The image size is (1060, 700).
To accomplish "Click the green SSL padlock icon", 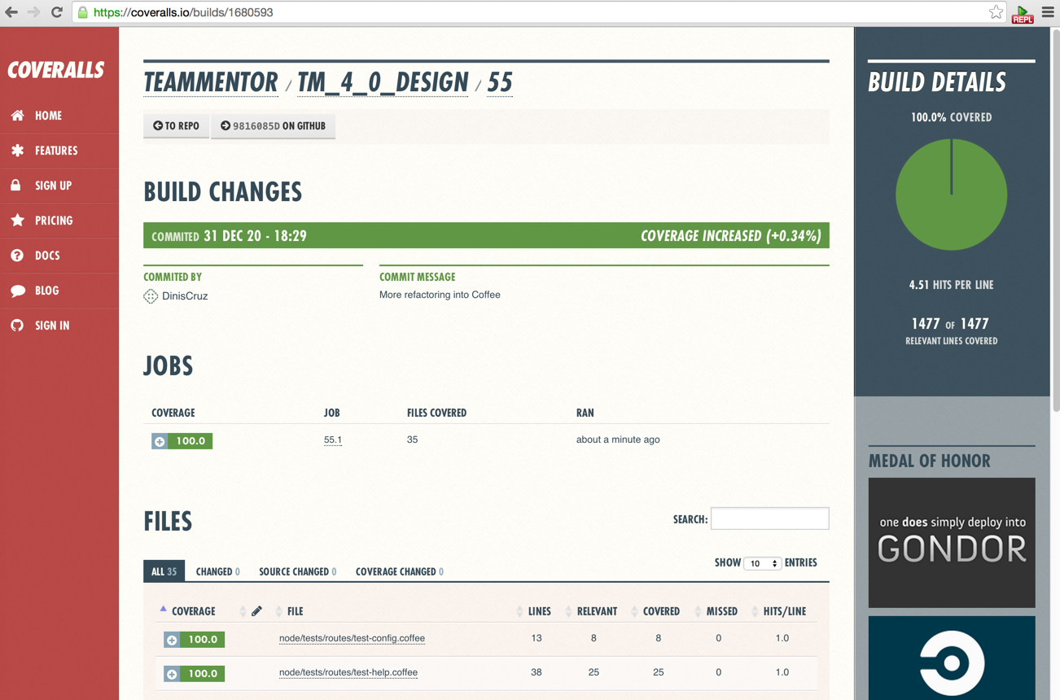I will 82,12.
